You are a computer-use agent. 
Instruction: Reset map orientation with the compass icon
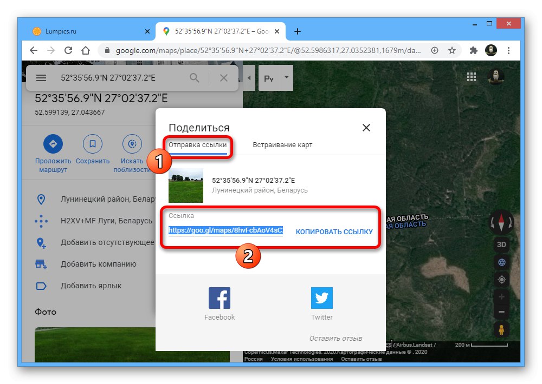pyautogui.click(x=501, y=222)
